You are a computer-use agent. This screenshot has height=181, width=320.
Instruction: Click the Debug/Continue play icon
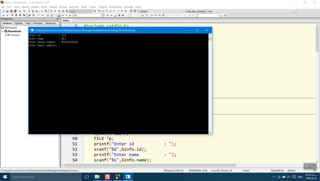point(95,11)
